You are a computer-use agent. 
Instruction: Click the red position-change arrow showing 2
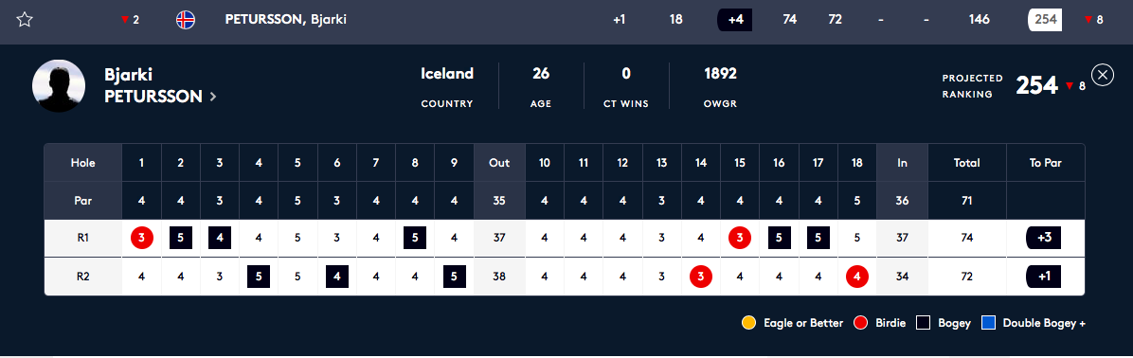pyautogui.click(x=124, y=20)
